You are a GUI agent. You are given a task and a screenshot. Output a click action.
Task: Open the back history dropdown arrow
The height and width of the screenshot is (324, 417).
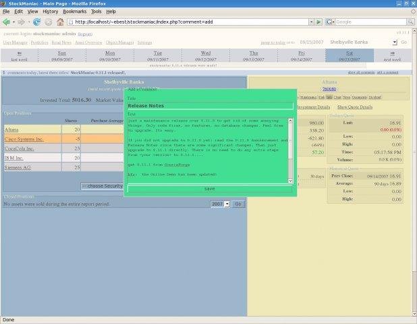[x=13, y=22]
